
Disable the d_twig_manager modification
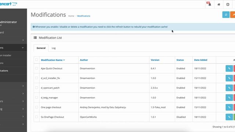coord(234,98)
